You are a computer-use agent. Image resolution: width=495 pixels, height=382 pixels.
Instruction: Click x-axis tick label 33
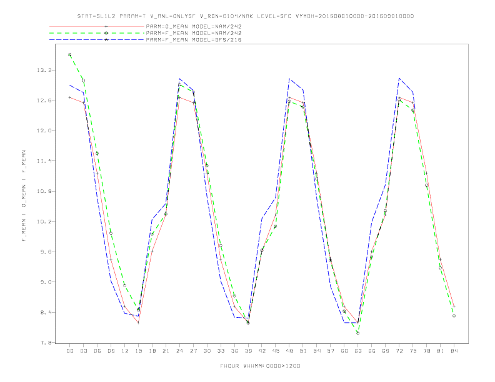221,351
